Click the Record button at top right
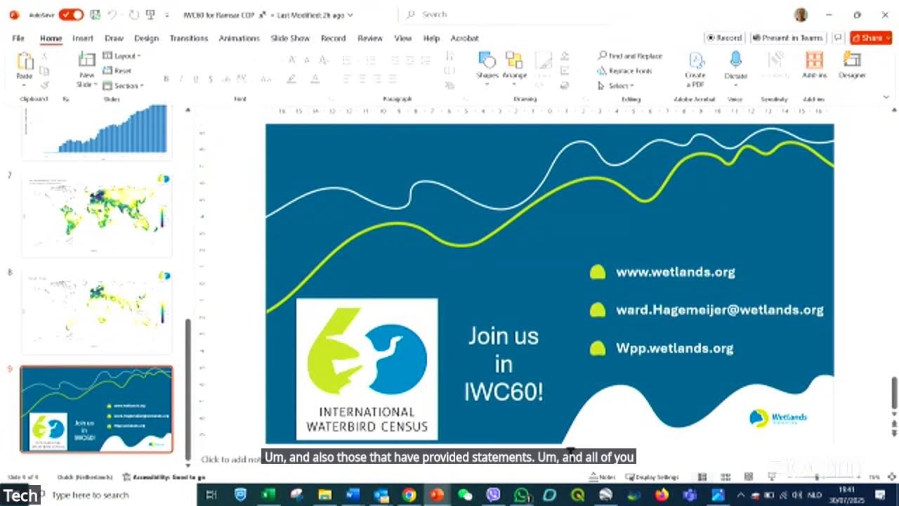The image size is (899, 506). tap(725, 38)
